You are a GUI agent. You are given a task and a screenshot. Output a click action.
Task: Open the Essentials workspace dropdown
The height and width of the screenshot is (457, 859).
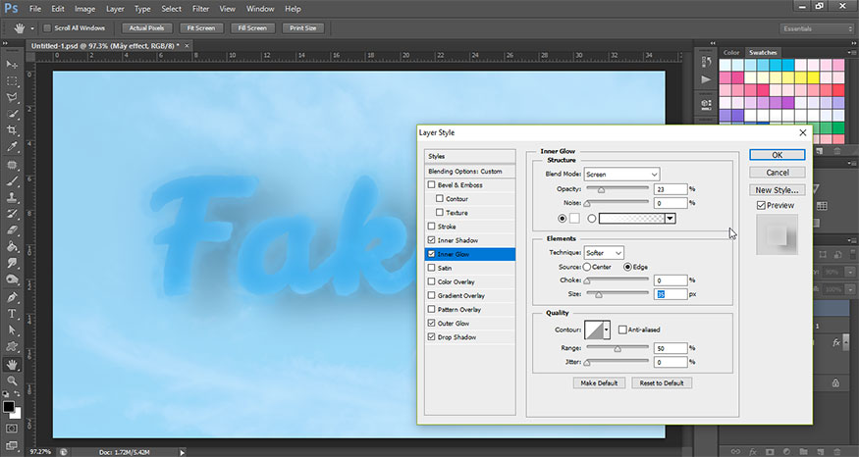pos(816,28)
